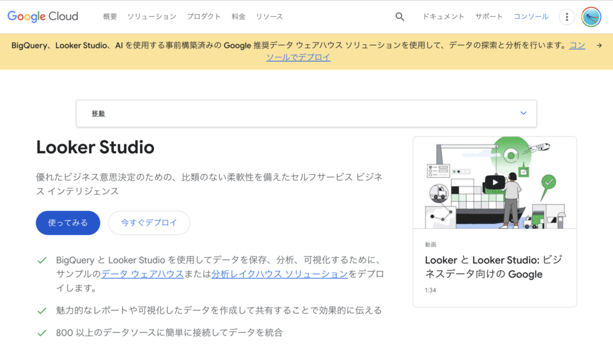Open the video card title text
The width and height of the screenshot is (613, 347).
tap(493, 267)
